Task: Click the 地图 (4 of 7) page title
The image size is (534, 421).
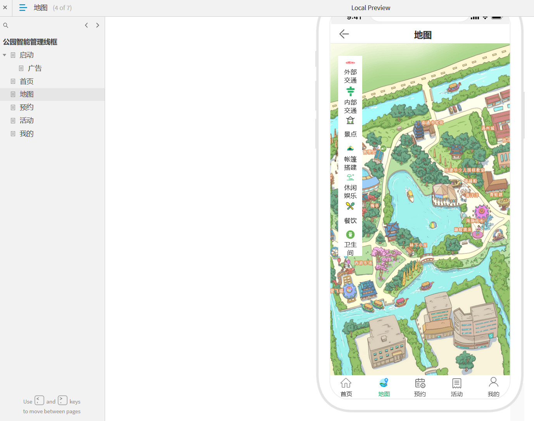Action: tap(53, 8)
